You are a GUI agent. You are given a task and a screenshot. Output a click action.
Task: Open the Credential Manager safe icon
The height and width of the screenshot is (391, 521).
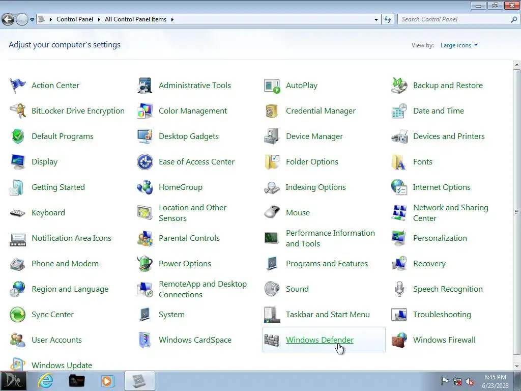tap(272, 111)
